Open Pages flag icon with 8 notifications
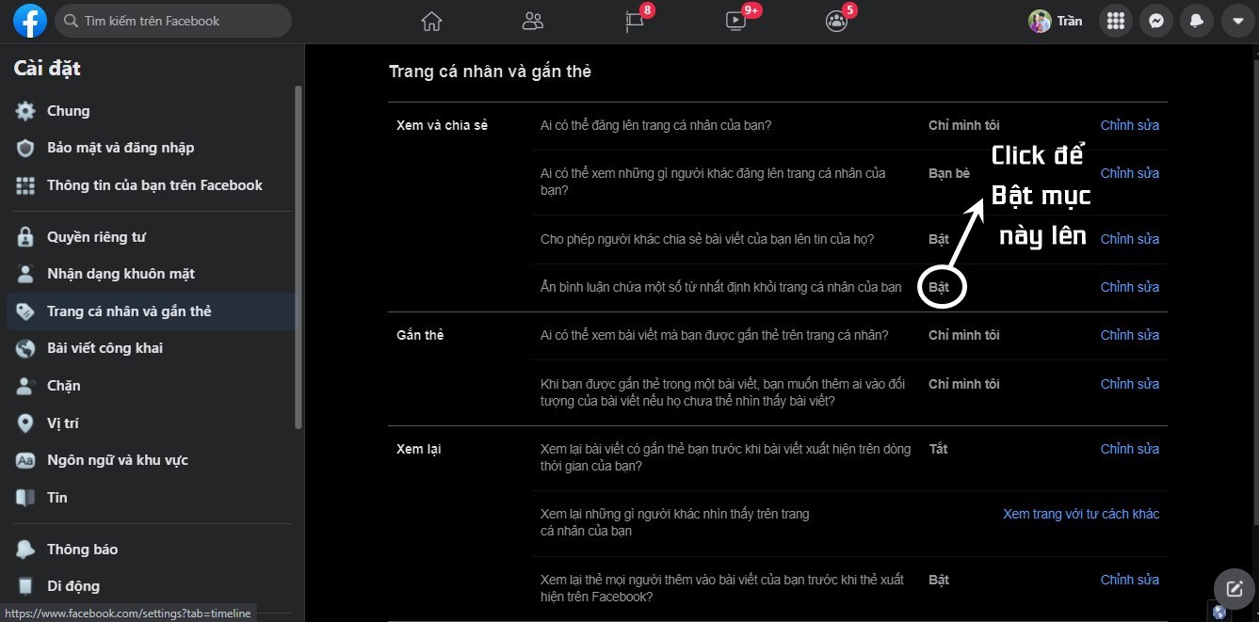The width and height of the screenshot is (1259, 622). (636, 21)
